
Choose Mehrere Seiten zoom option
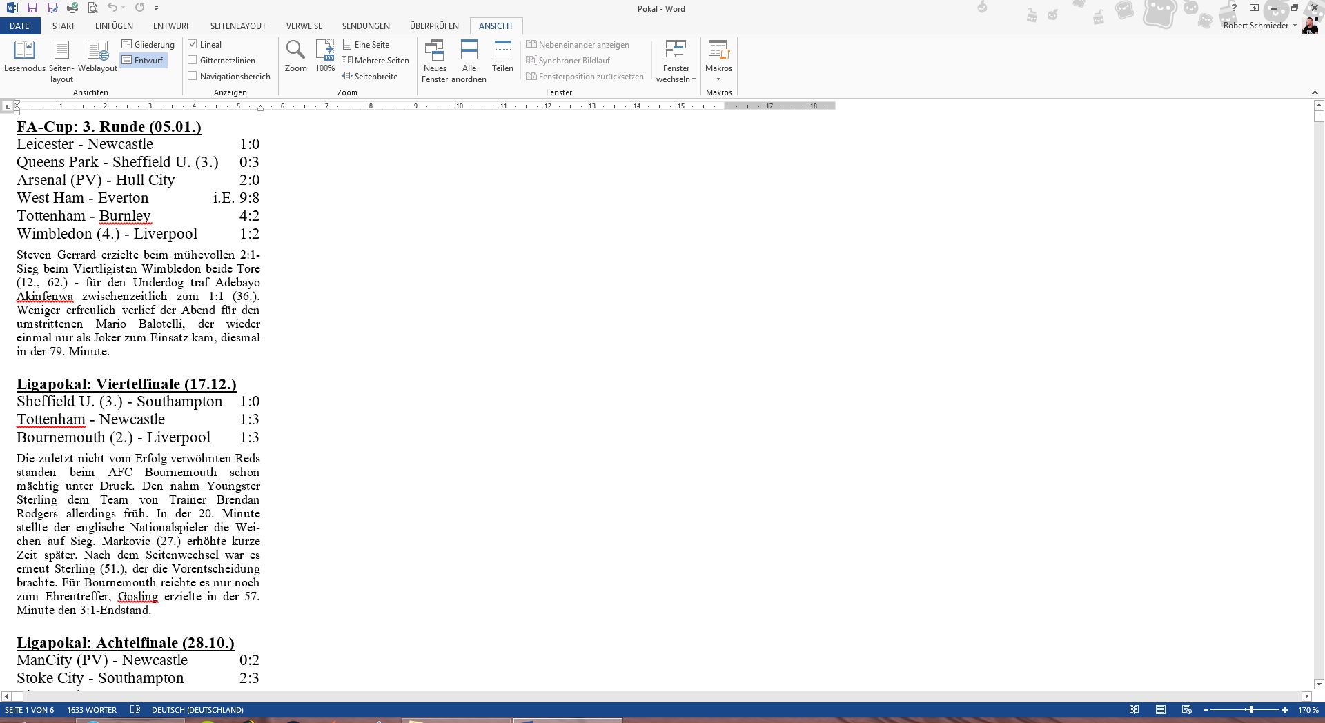[x=375, y=60]
